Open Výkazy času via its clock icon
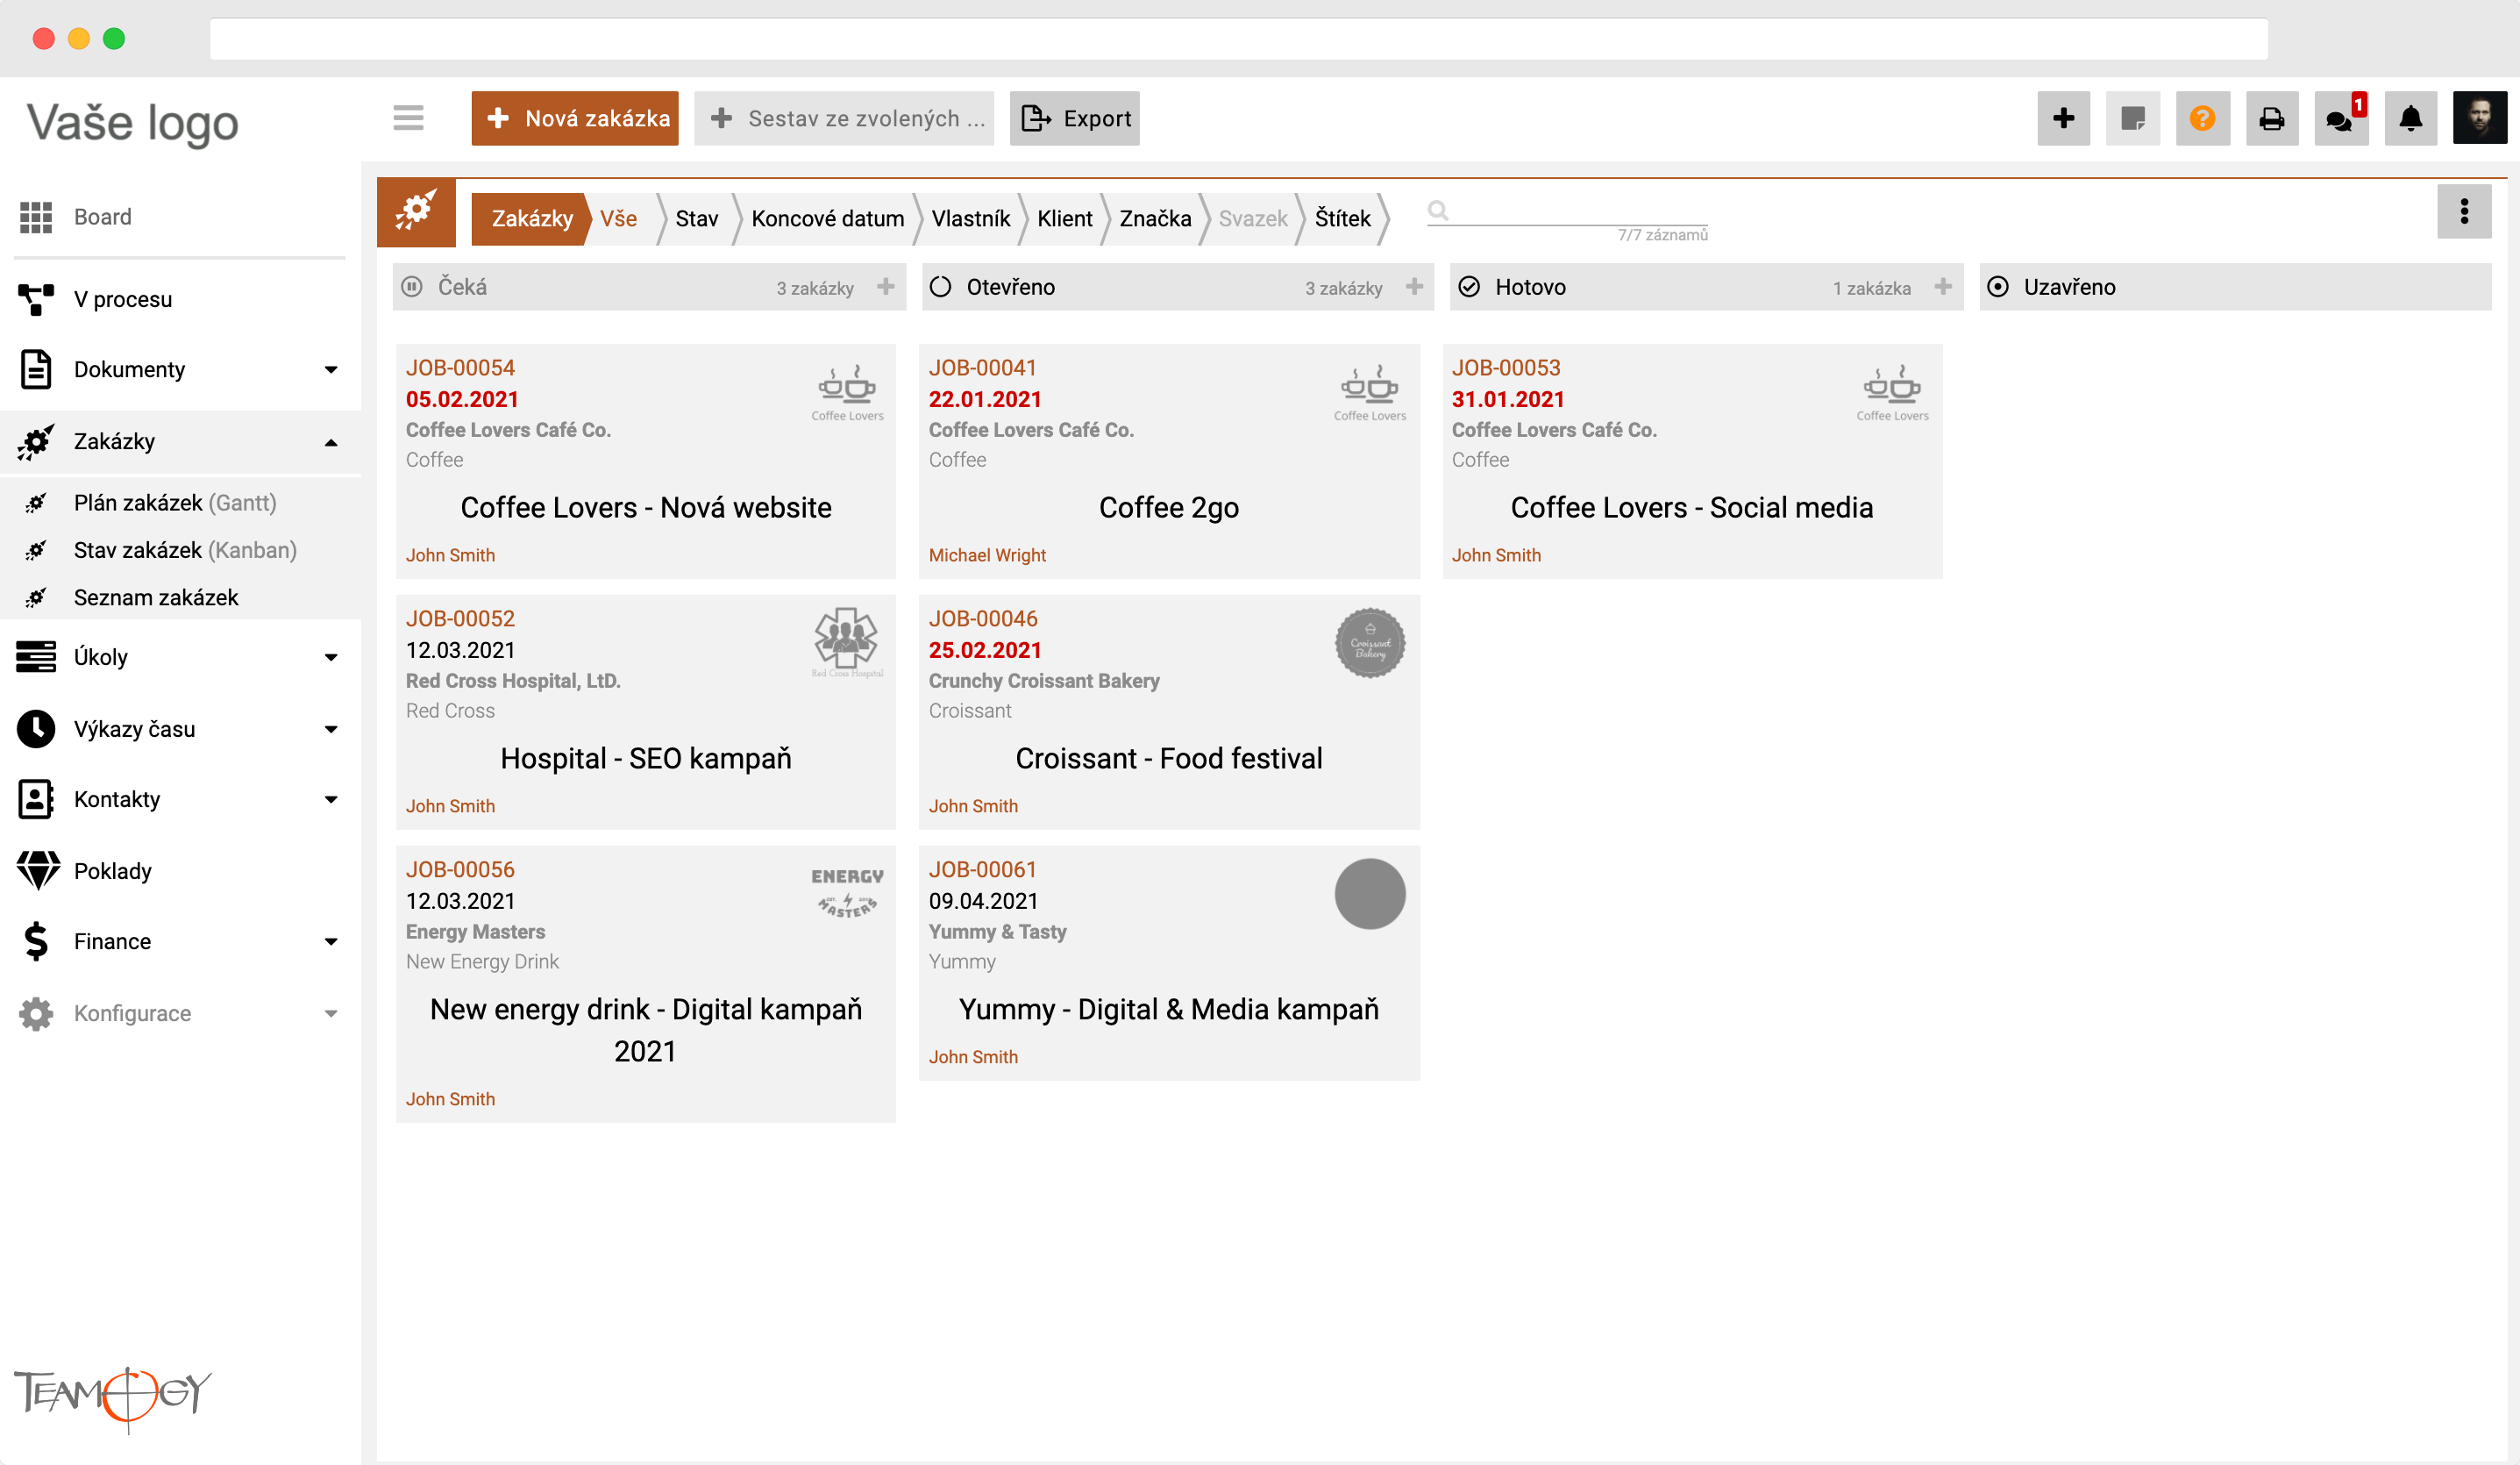Screen dimensions: 2520x1465 point(36,728)
